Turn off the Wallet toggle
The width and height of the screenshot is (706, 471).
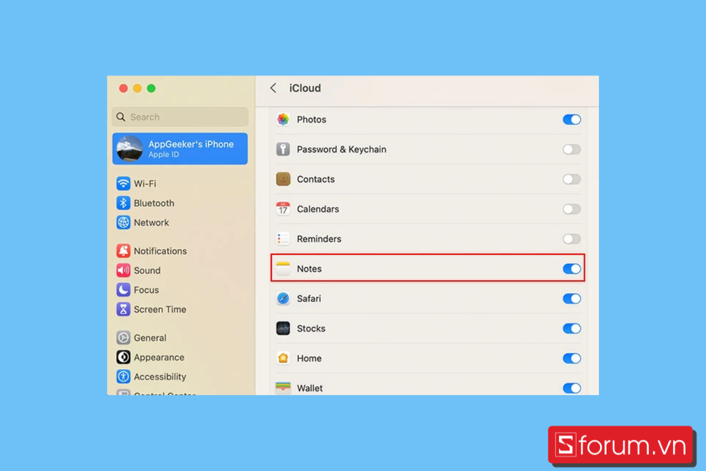[572, 388]
